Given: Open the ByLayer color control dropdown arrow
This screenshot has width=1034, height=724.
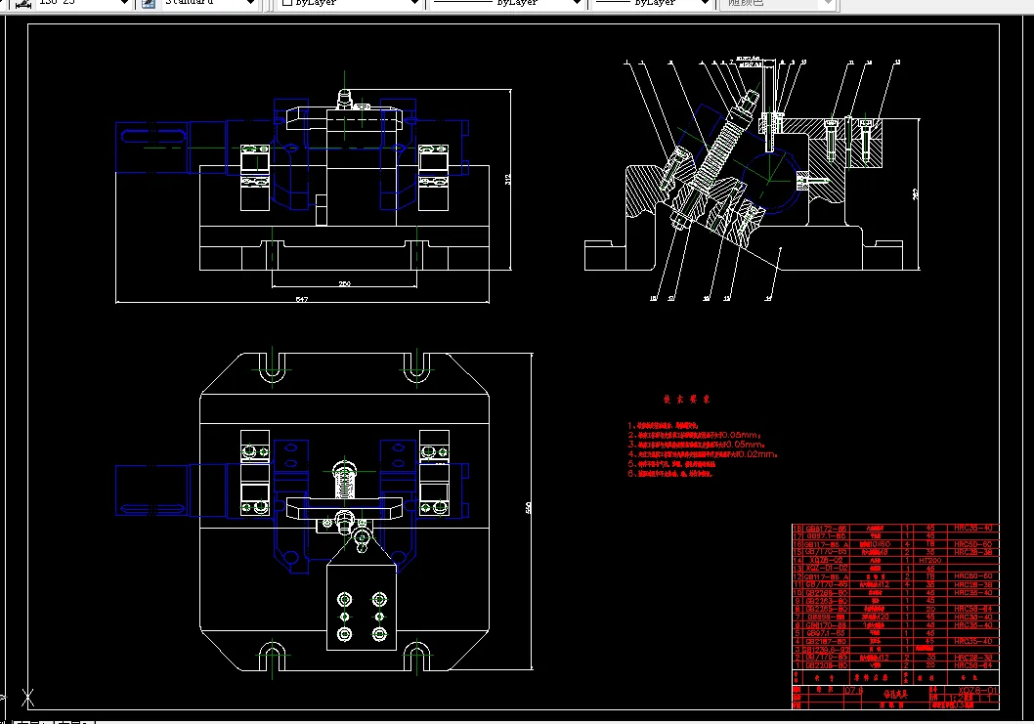Looking at the screenshot, I should 414,3.
